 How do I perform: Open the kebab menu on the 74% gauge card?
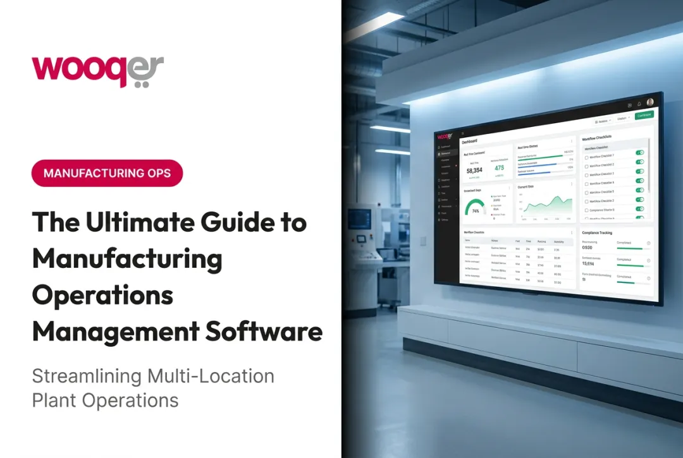pos(509,188)
